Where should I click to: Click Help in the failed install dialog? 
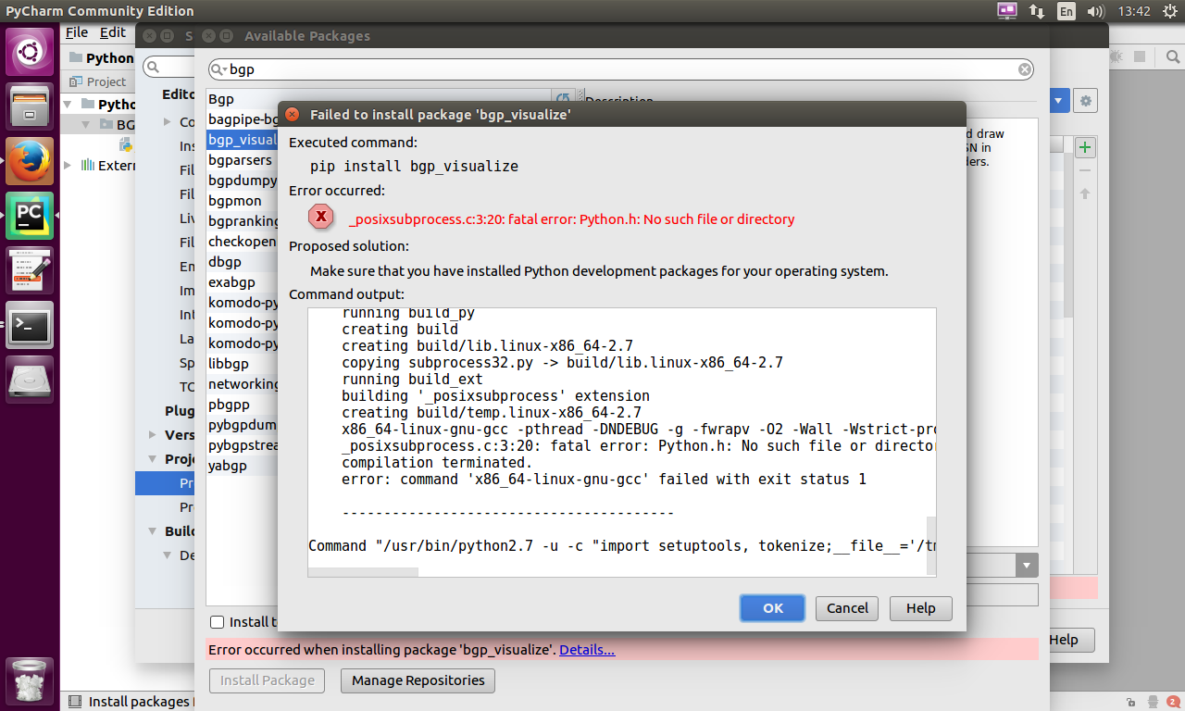[921, 607]
